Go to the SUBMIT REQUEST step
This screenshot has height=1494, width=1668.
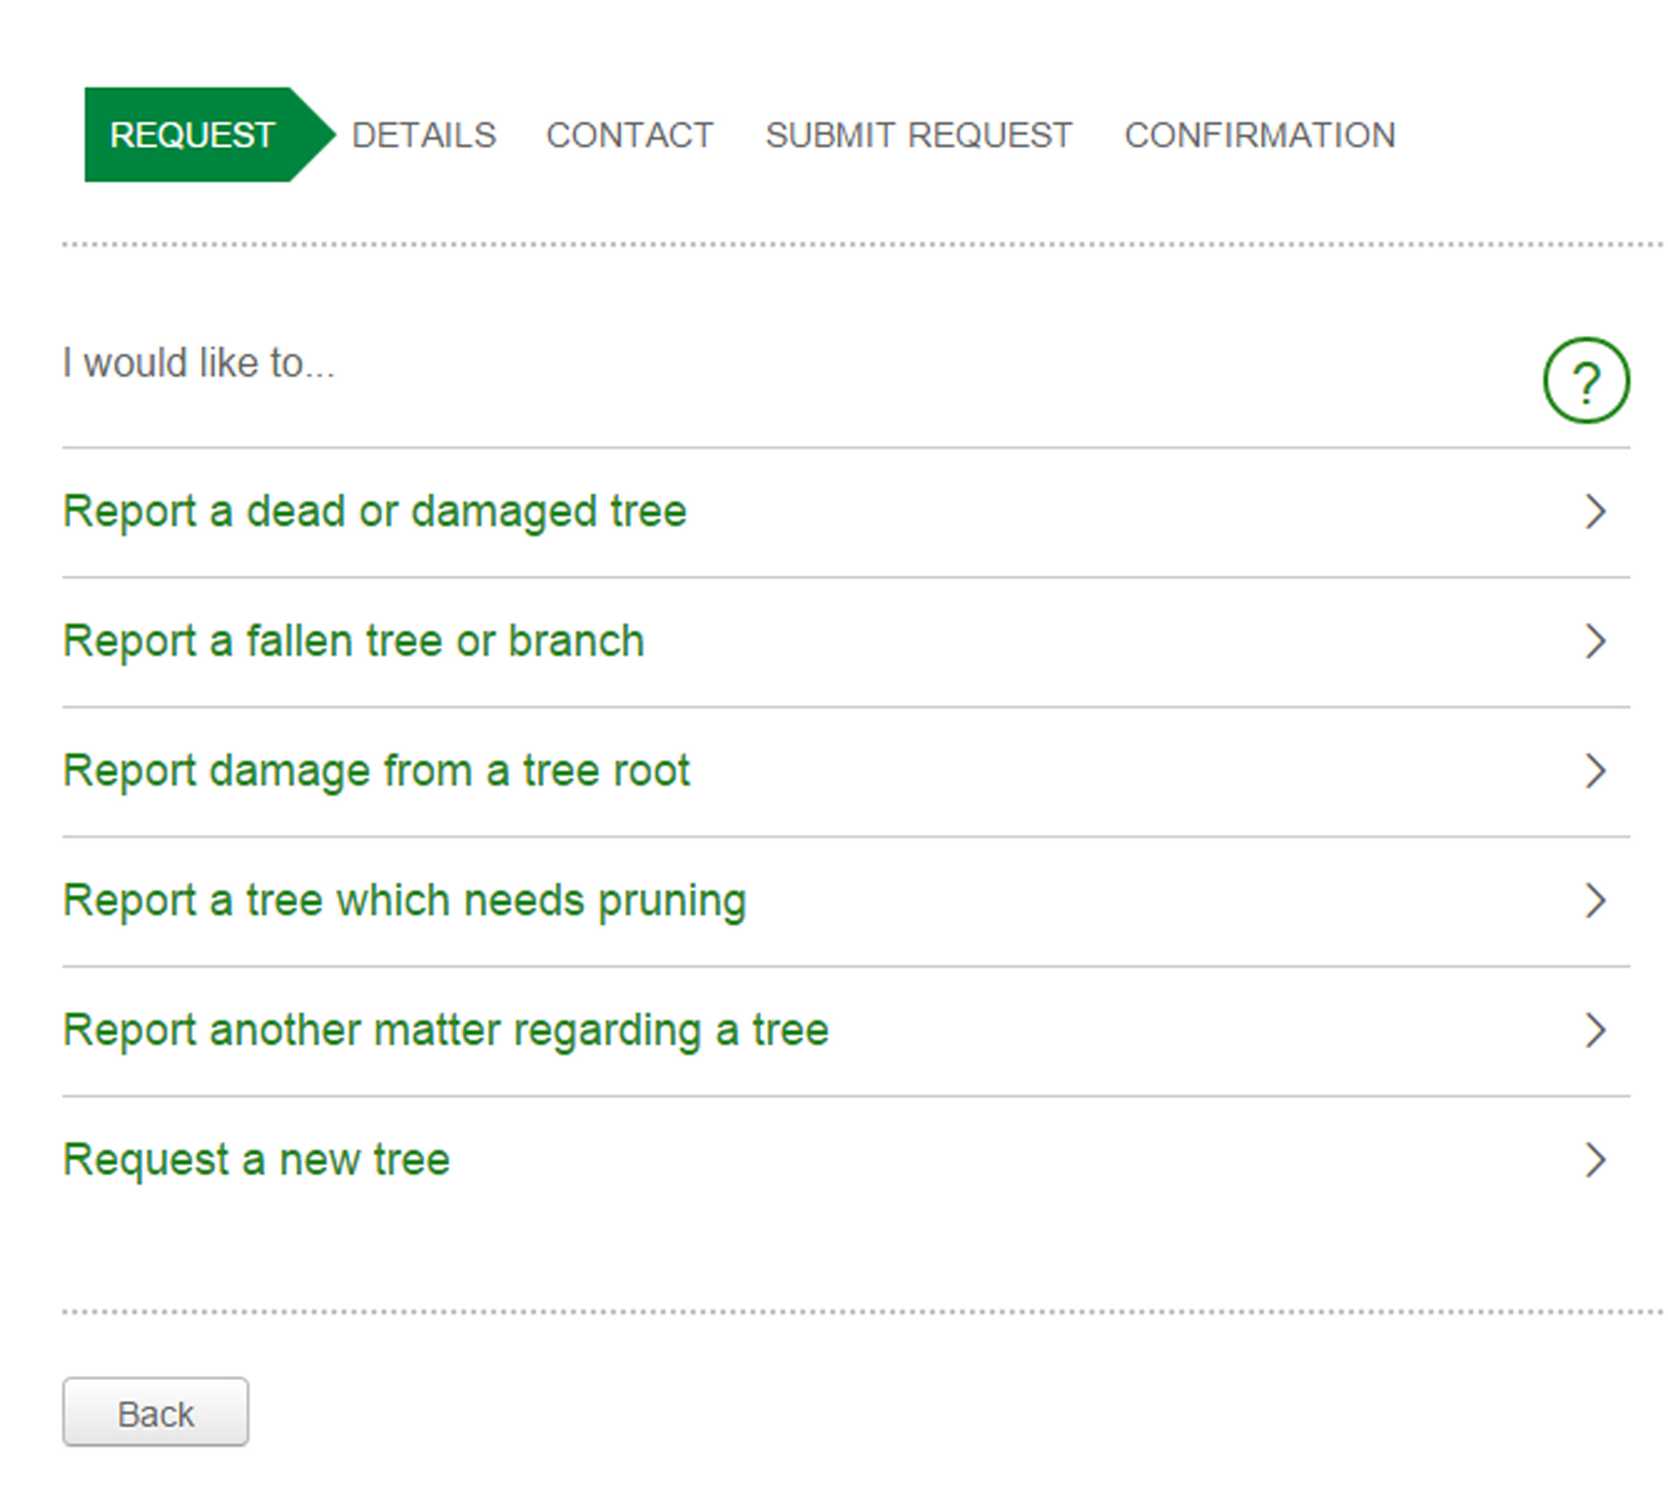[918, 136]
